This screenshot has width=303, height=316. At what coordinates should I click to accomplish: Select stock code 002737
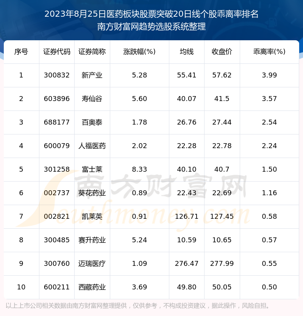click(57, 193)
